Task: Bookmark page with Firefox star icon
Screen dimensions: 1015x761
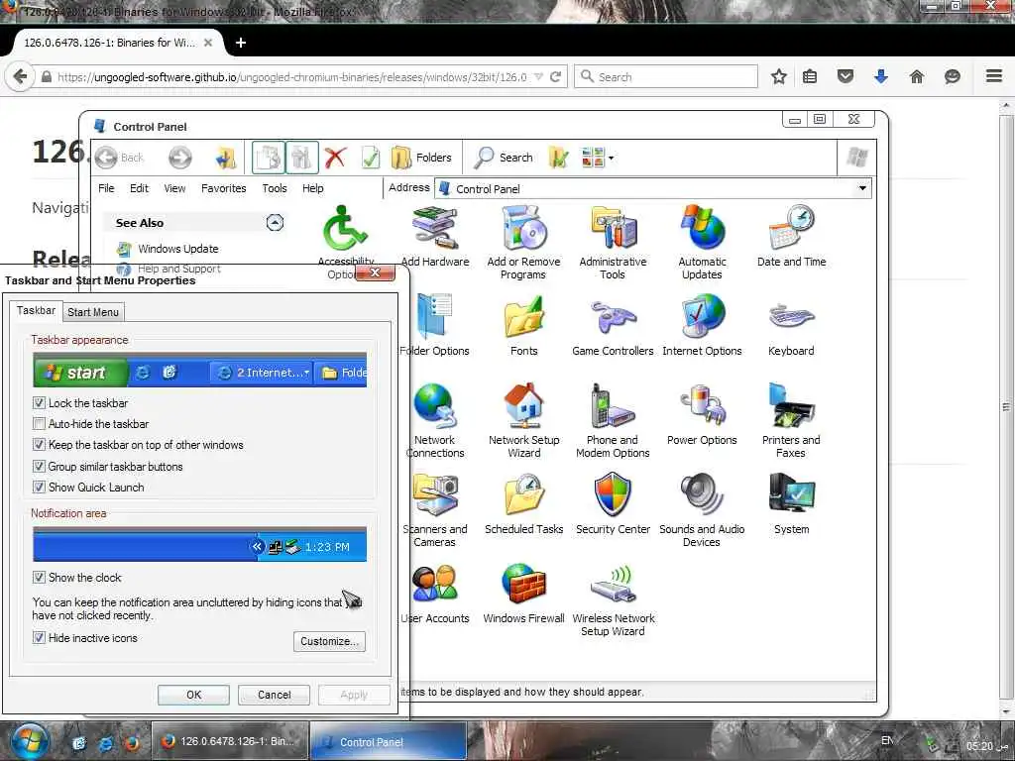Action: coord(779,76)
